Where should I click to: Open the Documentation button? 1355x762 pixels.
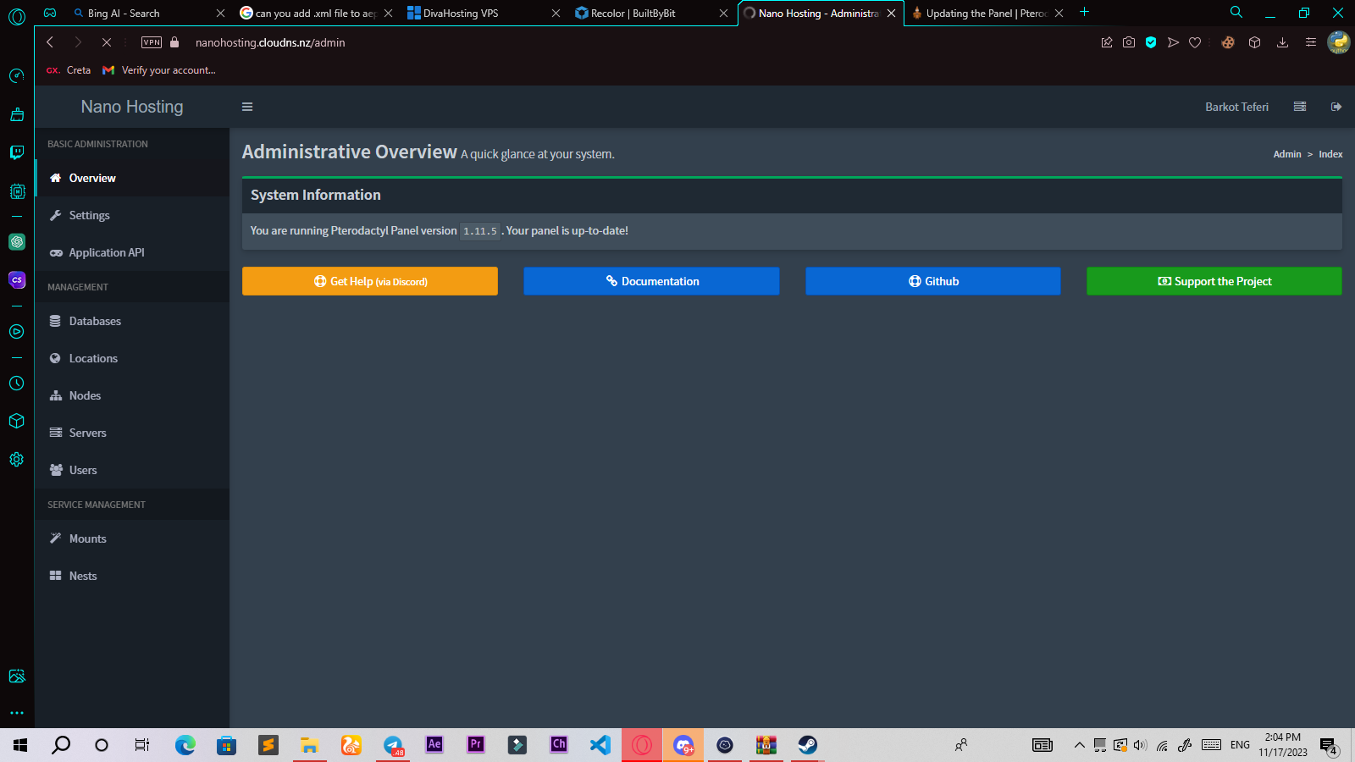[x=651, y=281]
